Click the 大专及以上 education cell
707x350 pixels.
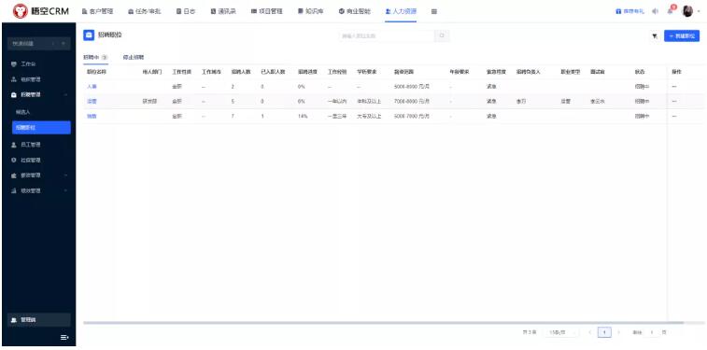[x=369, y=117]
